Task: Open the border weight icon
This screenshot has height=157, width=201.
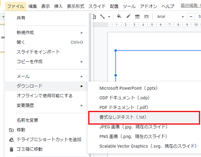Action: coord(137,17)
